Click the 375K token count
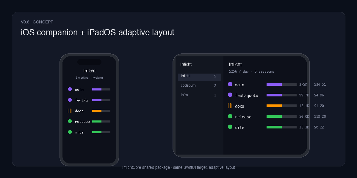Image resolution: width=357 pixels, height=178 pixels. point(303,85)
